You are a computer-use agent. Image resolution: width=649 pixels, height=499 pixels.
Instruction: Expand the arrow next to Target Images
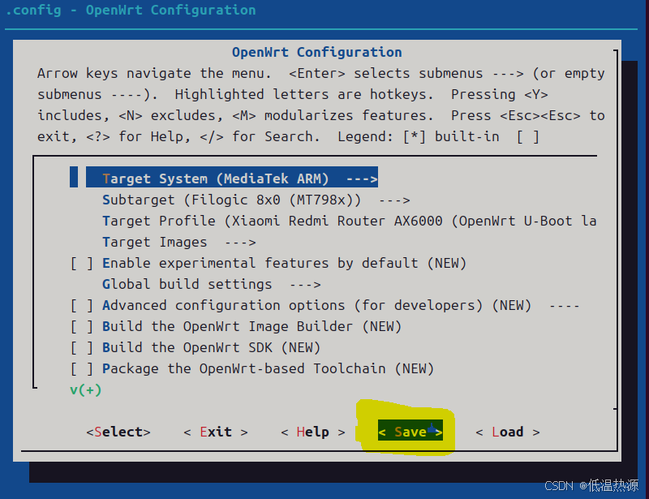239,242
